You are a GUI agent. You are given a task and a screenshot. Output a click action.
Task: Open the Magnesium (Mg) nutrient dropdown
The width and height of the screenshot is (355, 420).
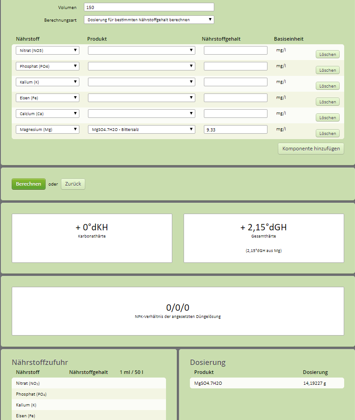pos(47,130)
